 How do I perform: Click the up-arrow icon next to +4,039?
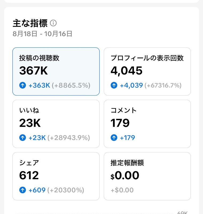pyautogui.click(x=114, y=85)
